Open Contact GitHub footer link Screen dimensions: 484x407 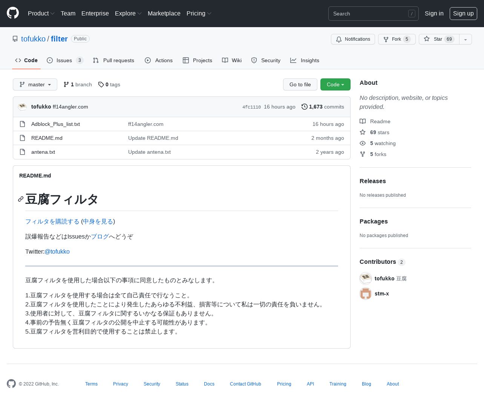245,384
